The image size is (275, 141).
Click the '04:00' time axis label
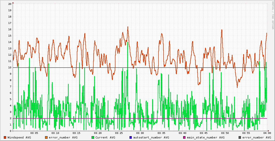[267, 133]
